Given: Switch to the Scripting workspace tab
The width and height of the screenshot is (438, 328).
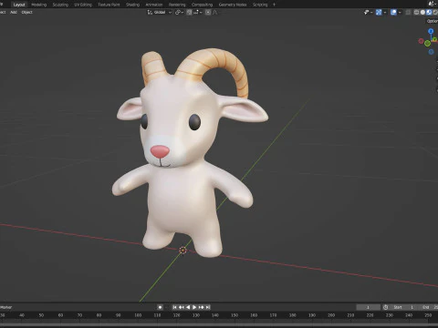Looking at the screenshot, I should point(260,5).
